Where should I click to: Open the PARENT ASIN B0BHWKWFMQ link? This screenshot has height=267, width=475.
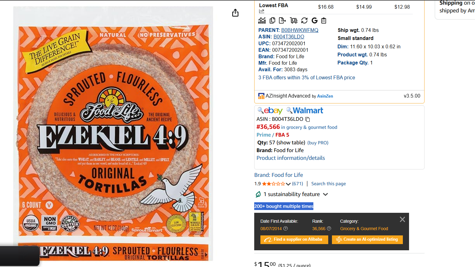click(299, 30)
